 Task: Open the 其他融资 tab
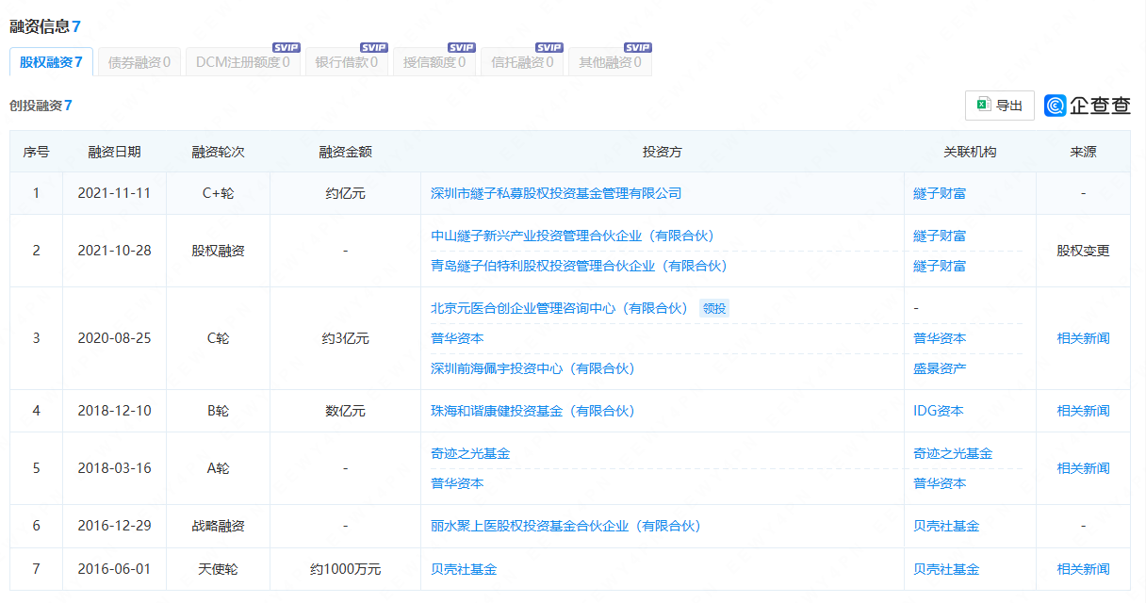610,63
